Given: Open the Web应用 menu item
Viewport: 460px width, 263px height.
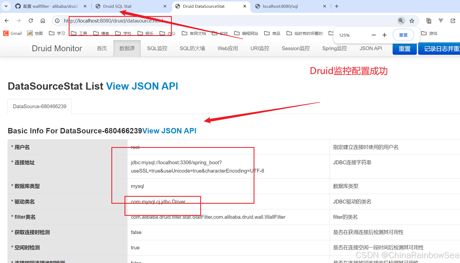Looking at the screenshot, I should (x=228, y=48).
